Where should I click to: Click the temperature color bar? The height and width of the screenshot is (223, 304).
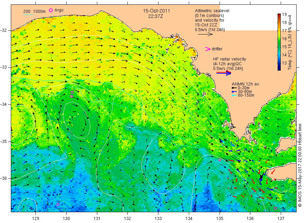pos(279,42)
